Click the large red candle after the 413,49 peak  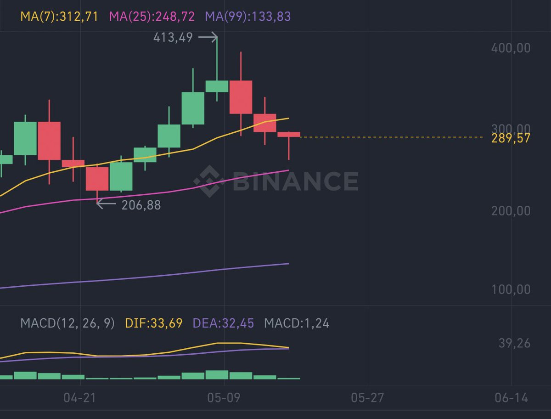[x=241, y=97]
